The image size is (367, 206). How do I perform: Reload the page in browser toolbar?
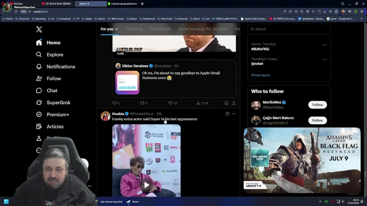click(x=16, y=11)
